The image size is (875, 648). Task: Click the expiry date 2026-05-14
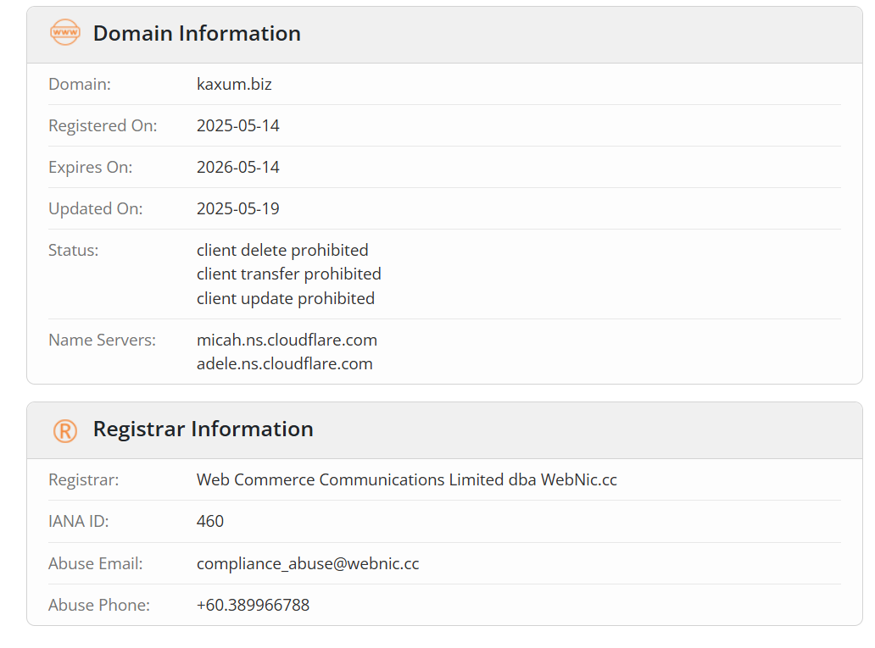click(x=237, y=167)
